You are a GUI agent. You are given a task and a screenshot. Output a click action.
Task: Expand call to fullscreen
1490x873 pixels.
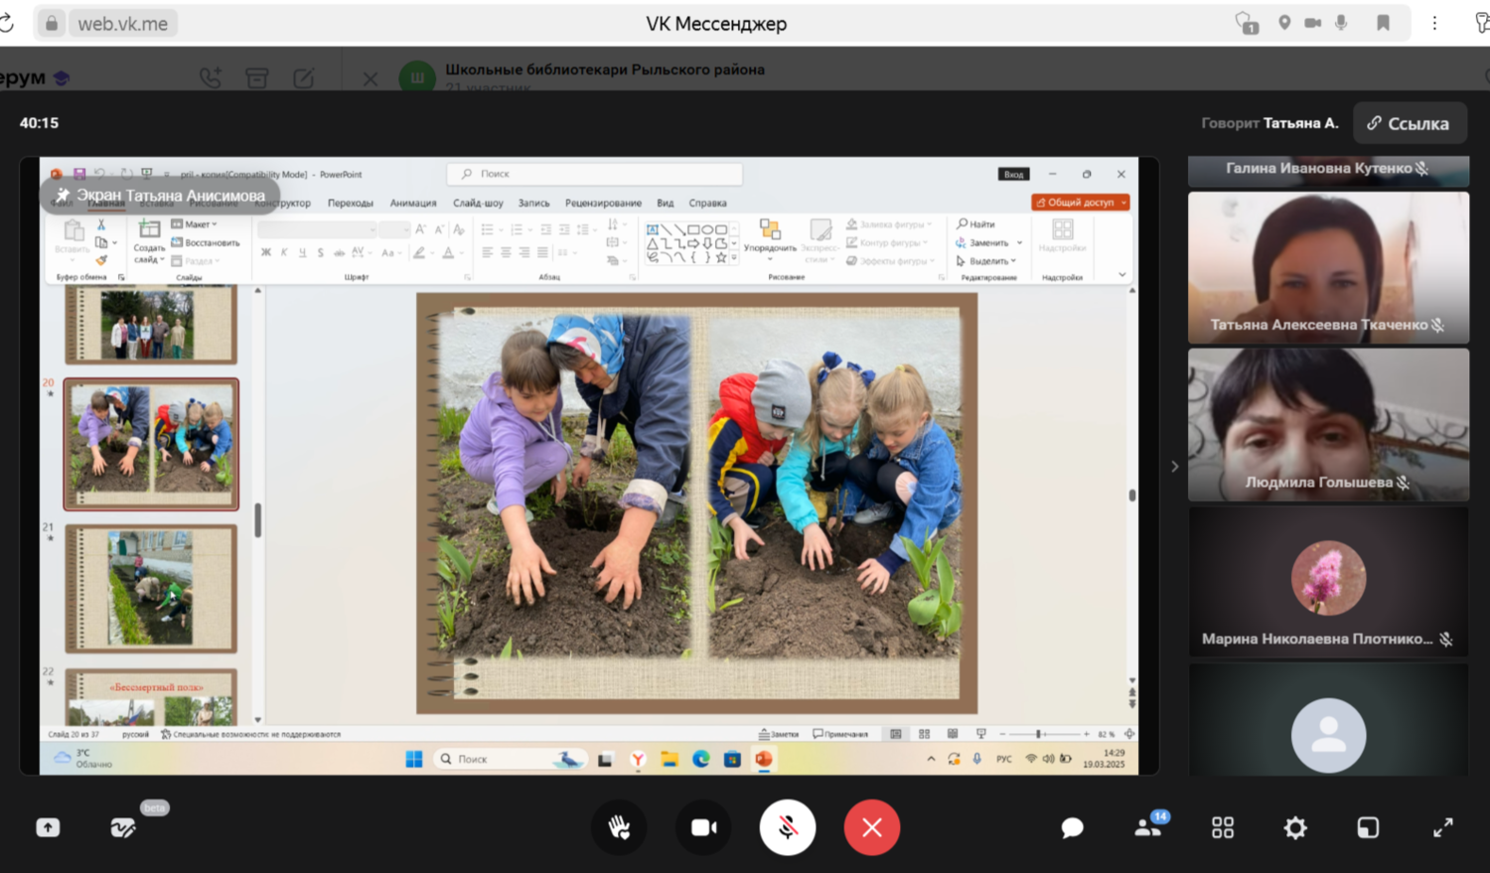pyautogui.click(x=1443, y=827)
